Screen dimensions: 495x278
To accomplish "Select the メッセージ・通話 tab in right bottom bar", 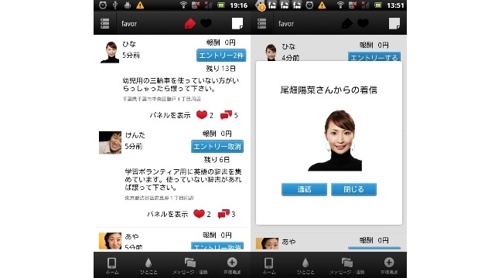I will click(347, 265).
